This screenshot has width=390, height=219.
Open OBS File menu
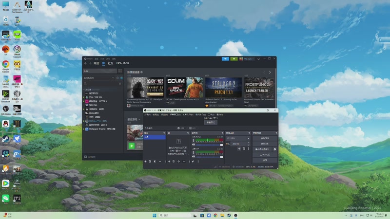[147, 115]
